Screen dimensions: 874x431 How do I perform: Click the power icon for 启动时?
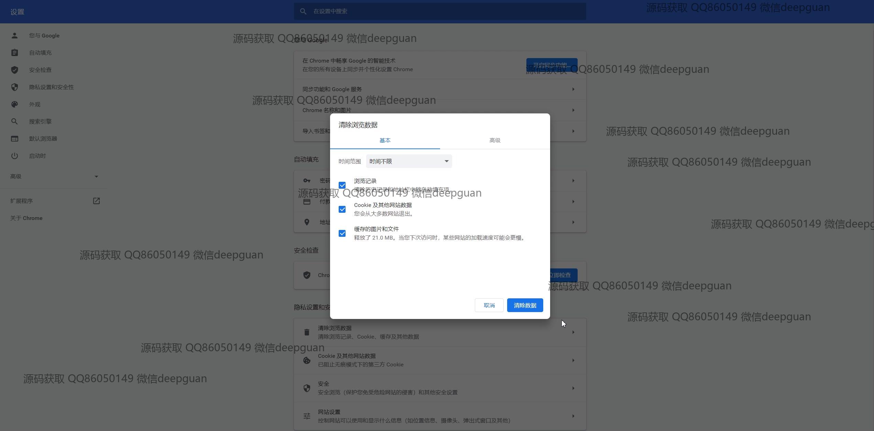14,156
